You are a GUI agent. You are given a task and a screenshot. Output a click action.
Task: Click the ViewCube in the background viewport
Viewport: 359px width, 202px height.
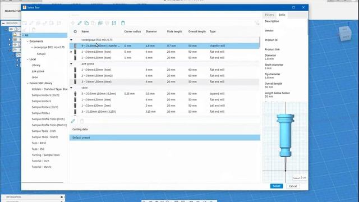[345, 33]
